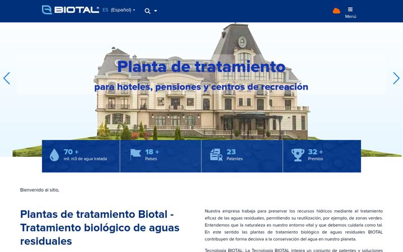403x252 pixels.
Task: Click the subtitle 'para hoteles, pensiones y centros de recreación'
Action: [201, 87]
